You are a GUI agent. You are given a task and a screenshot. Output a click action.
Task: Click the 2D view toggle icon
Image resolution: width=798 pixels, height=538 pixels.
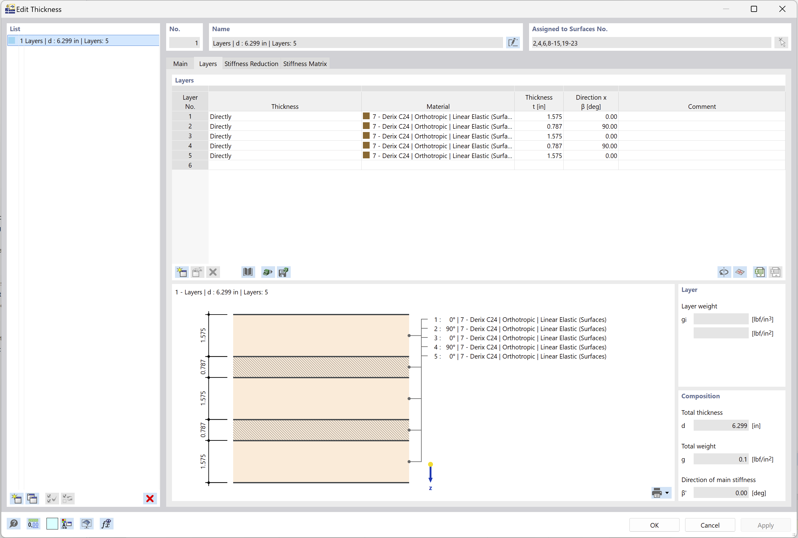click(740, 272)
